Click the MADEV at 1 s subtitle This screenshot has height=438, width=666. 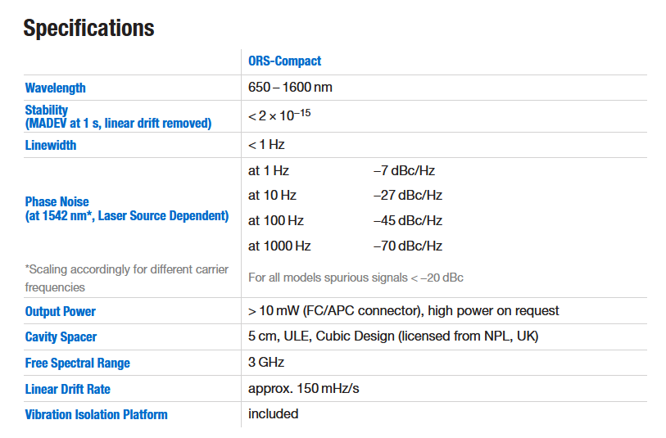118,123
